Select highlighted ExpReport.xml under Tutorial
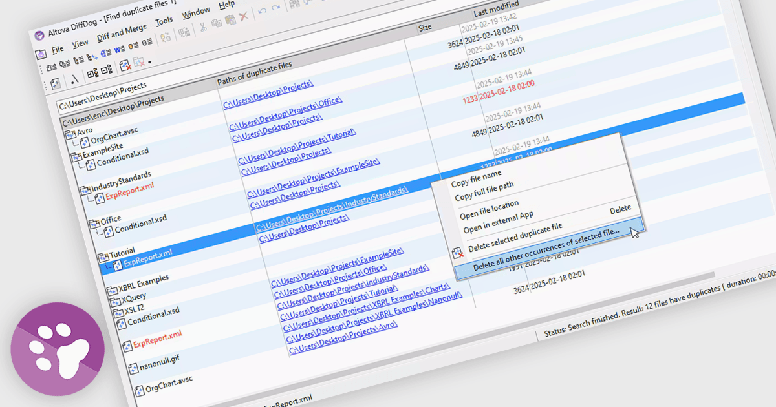 tap(147, 257)
